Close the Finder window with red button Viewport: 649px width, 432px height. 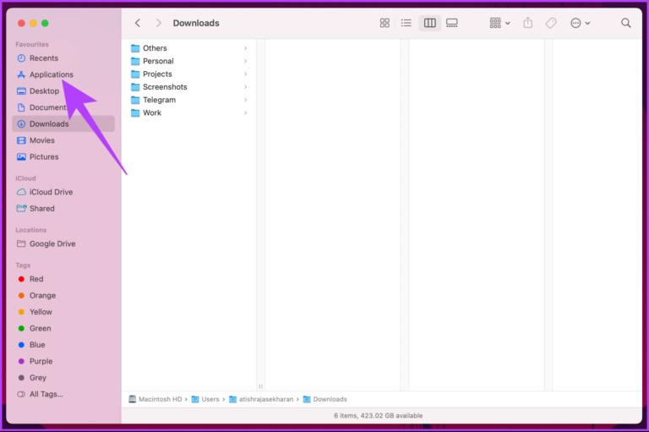(21, 23)
